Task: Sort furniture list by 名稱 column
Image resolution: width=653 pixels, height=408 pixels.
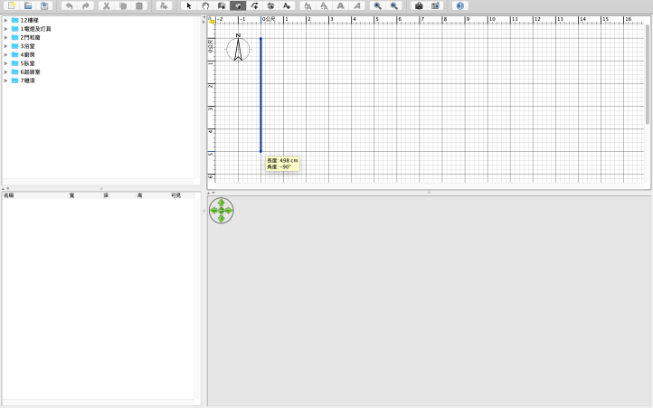Action: pos(9,195)
